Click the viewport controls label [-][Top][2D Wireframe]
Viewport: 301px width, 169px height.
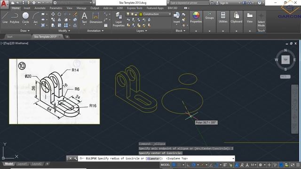click(x=15, y=43)
